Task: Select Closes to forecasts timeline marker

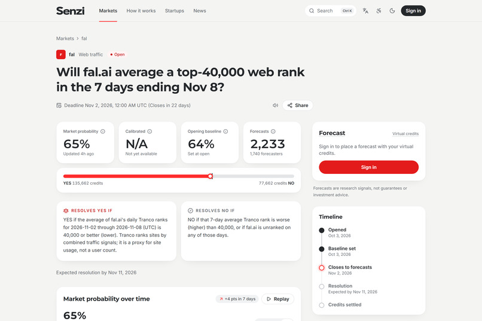Action: click(x=322, y=268)
